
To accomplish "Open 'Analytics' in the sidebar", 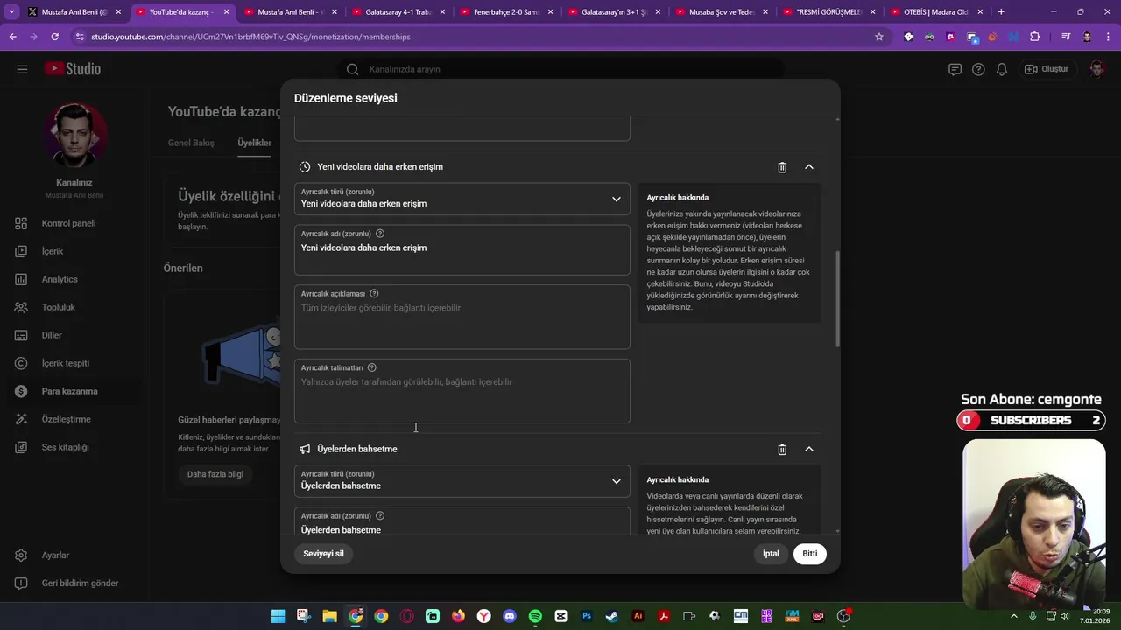I will click(60, 279).
